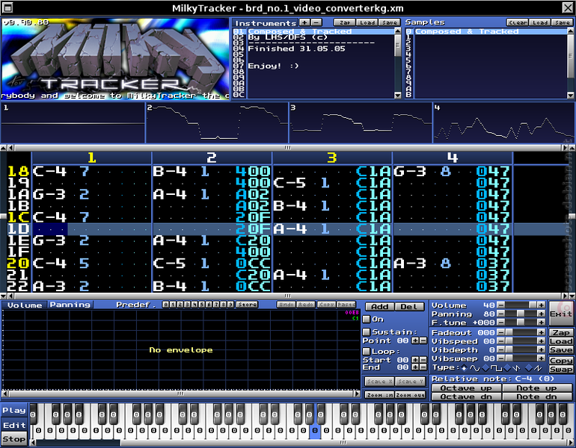Click the instruments Zap button

(x=344, y=22)
